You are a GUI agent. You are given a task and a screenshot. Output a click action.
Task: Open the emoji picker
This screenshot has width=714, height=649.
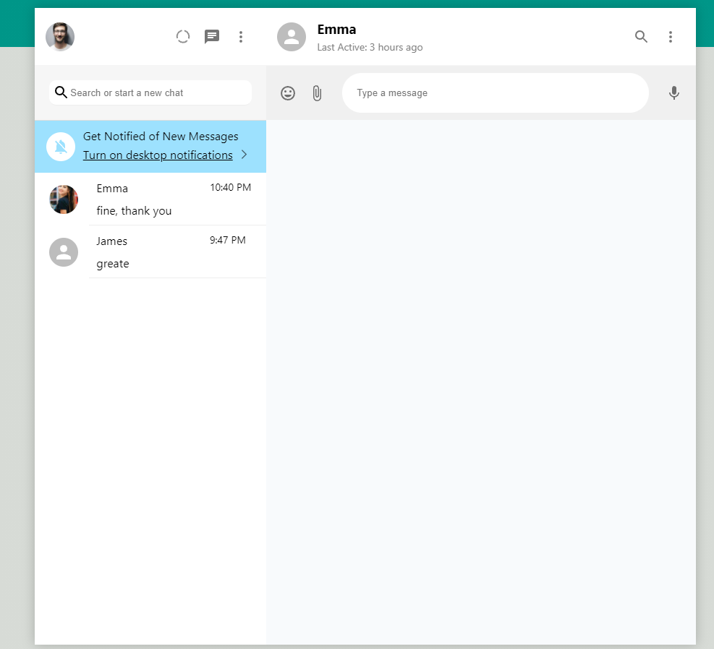288,93
